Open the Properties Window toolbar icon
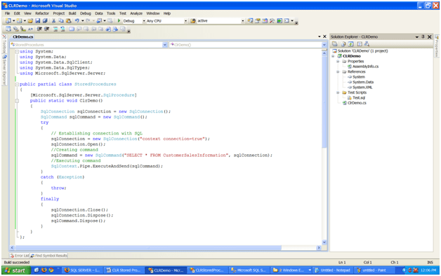Viewport: 441px width, 276px height. tap(257, 21)
